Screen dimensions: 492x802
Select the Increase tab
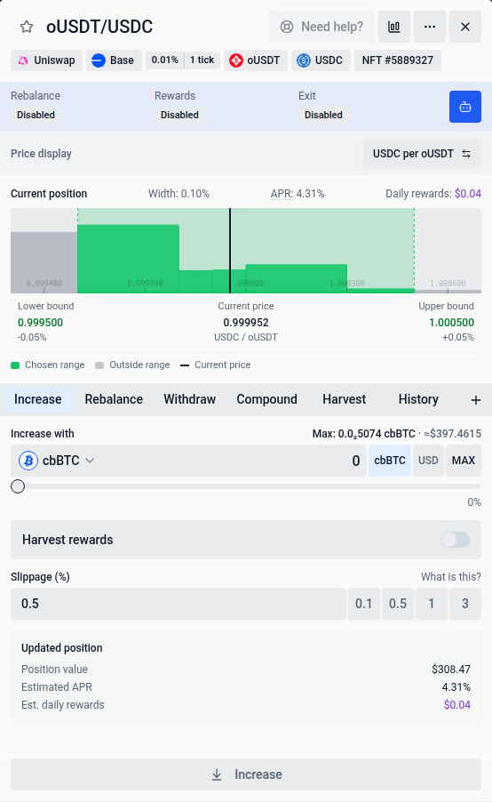pyautogui.click(x=38, y=399)
